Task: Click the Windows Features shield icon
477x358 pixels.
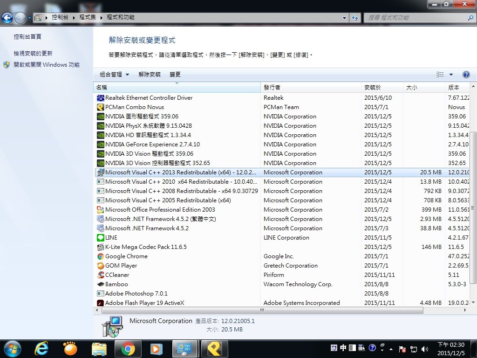Action: 7,65
